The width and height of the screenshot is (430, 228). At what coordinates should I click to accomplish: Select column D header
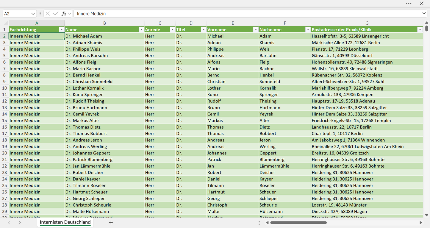pyautogui.click(x=191, y=23)
